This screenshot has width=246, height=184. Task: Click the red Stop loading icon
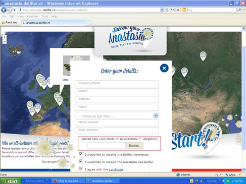tap(178, 10)
